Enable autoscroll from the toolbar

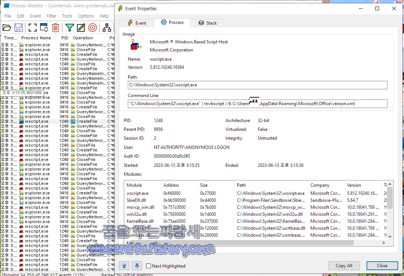(x=43, y=27)
